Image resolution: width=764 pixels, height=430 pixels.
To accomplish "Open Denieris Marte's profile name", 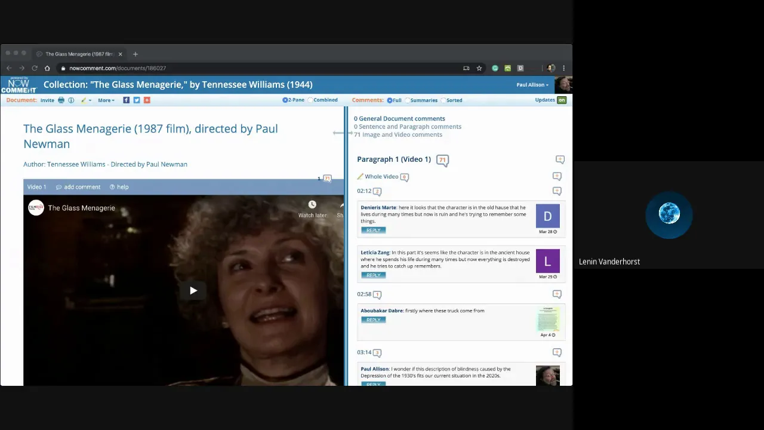I will tap(378, 207).
